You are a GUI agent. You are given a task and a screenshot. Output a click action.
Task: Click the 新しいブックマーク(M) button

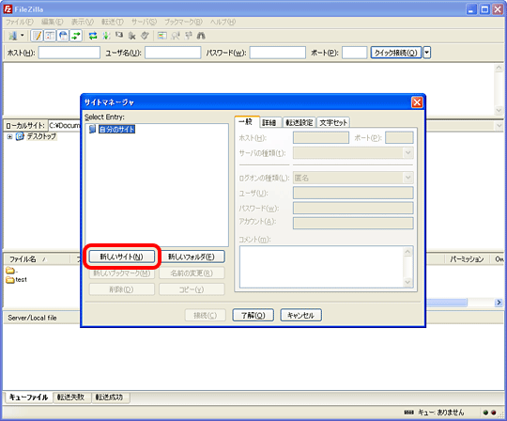point(121,273)
